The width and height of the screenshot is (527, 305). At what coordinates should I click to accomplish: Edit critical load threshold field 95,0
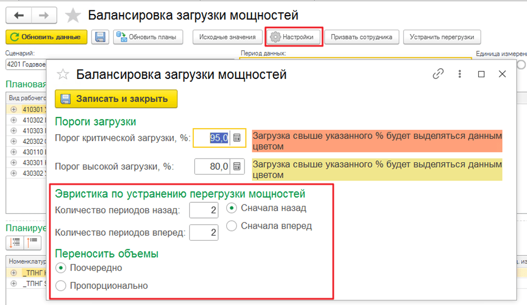[x=212, y=138]
